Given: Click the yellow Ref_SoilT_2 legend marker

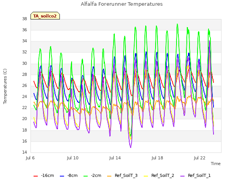Looking at the screenshot, I should pos(146,176).
